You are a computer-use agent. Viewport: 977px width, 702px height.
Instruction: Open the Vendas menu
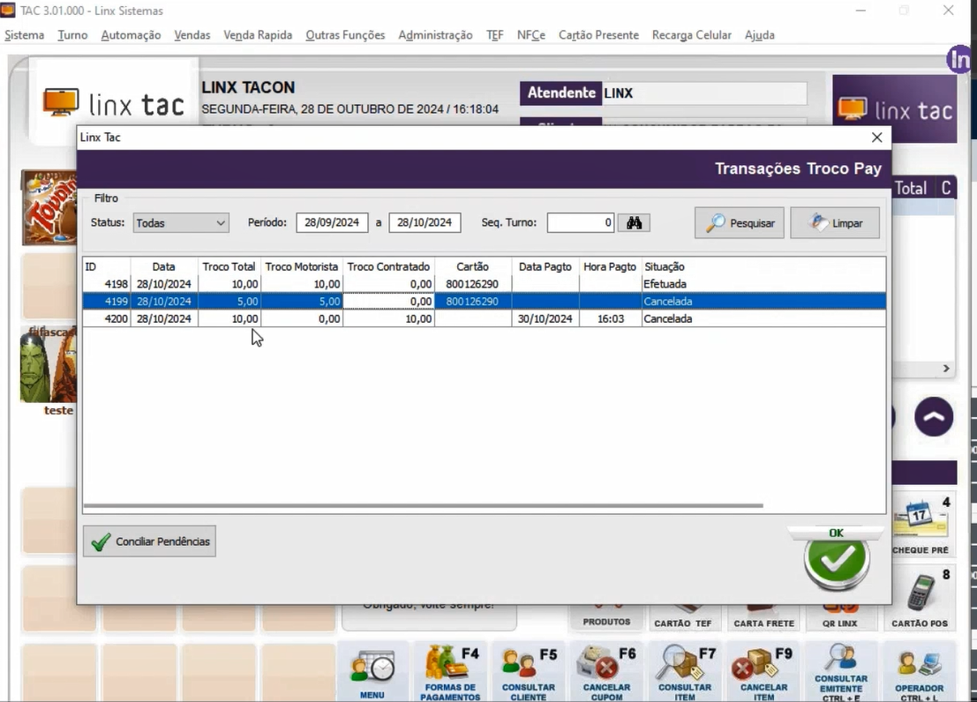click(x=192, y=35)
